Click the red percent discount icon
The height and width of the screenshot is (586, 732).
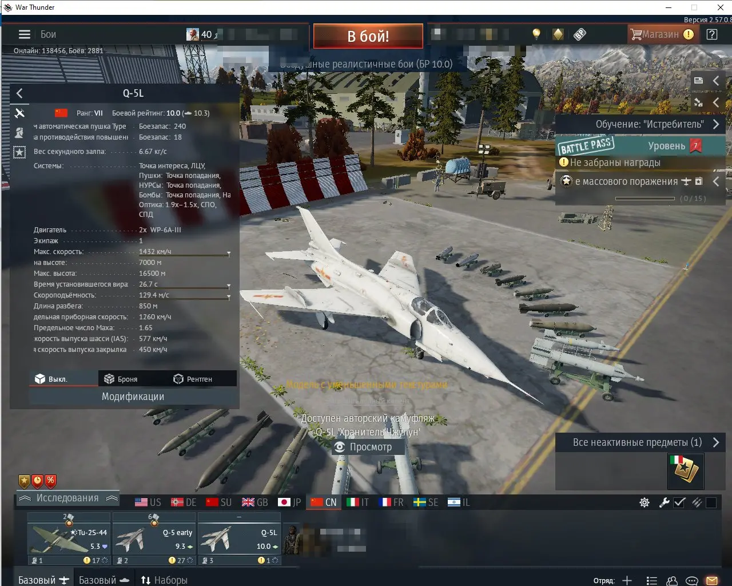pos(51,481)
